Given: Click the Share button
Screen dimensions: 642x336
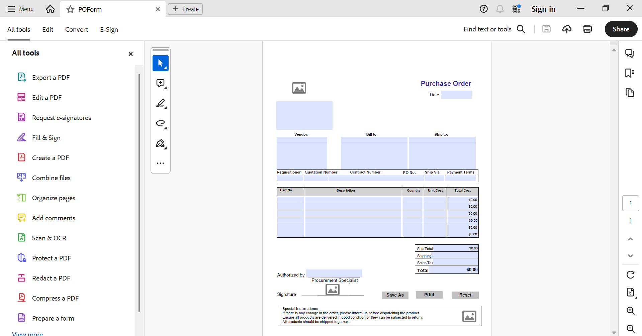Looking at the screenshot, I should 621,29.
